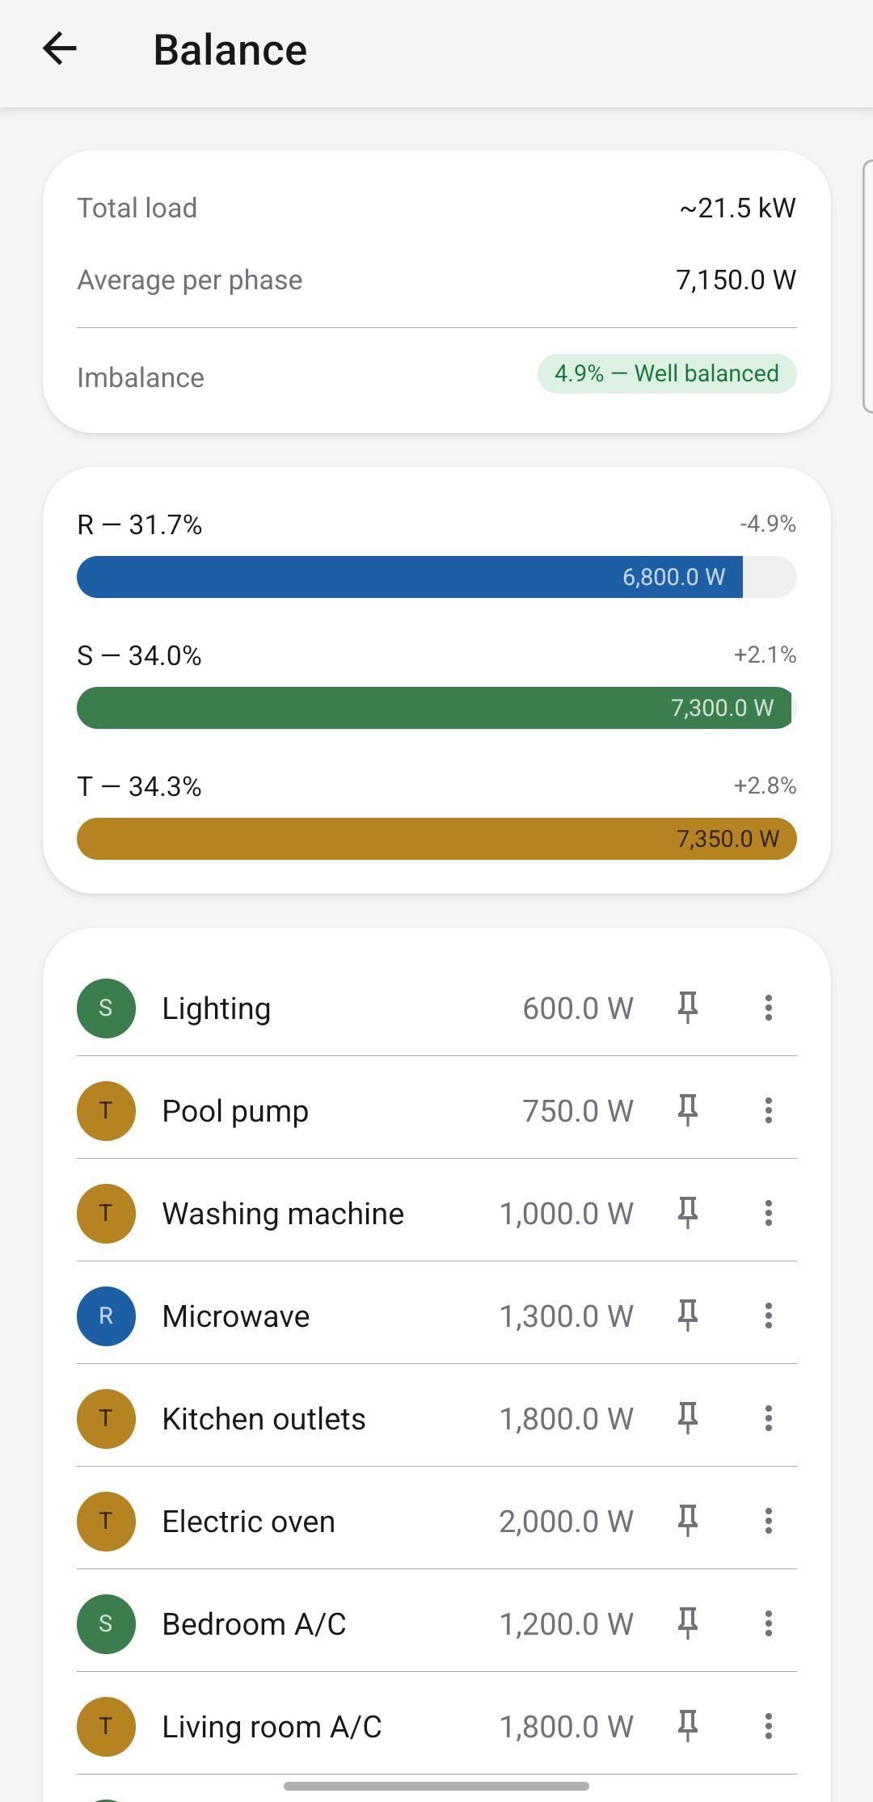Viewport: 873px width, 1802px height.
Task: Open more options for Pool pump
Action: 769,1110
